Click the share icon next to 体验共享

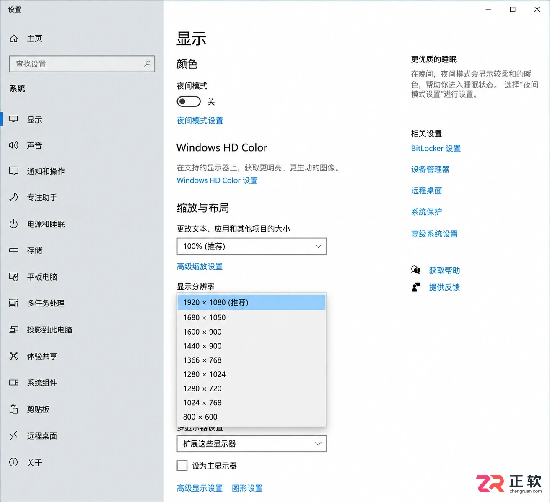coord(14,356)
